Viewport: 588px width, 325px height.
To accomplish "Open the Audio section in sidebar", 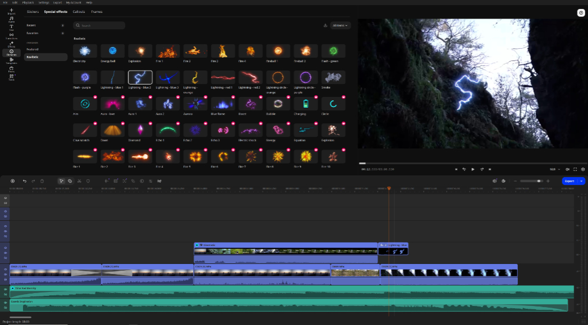I will [x=11, y=20].
